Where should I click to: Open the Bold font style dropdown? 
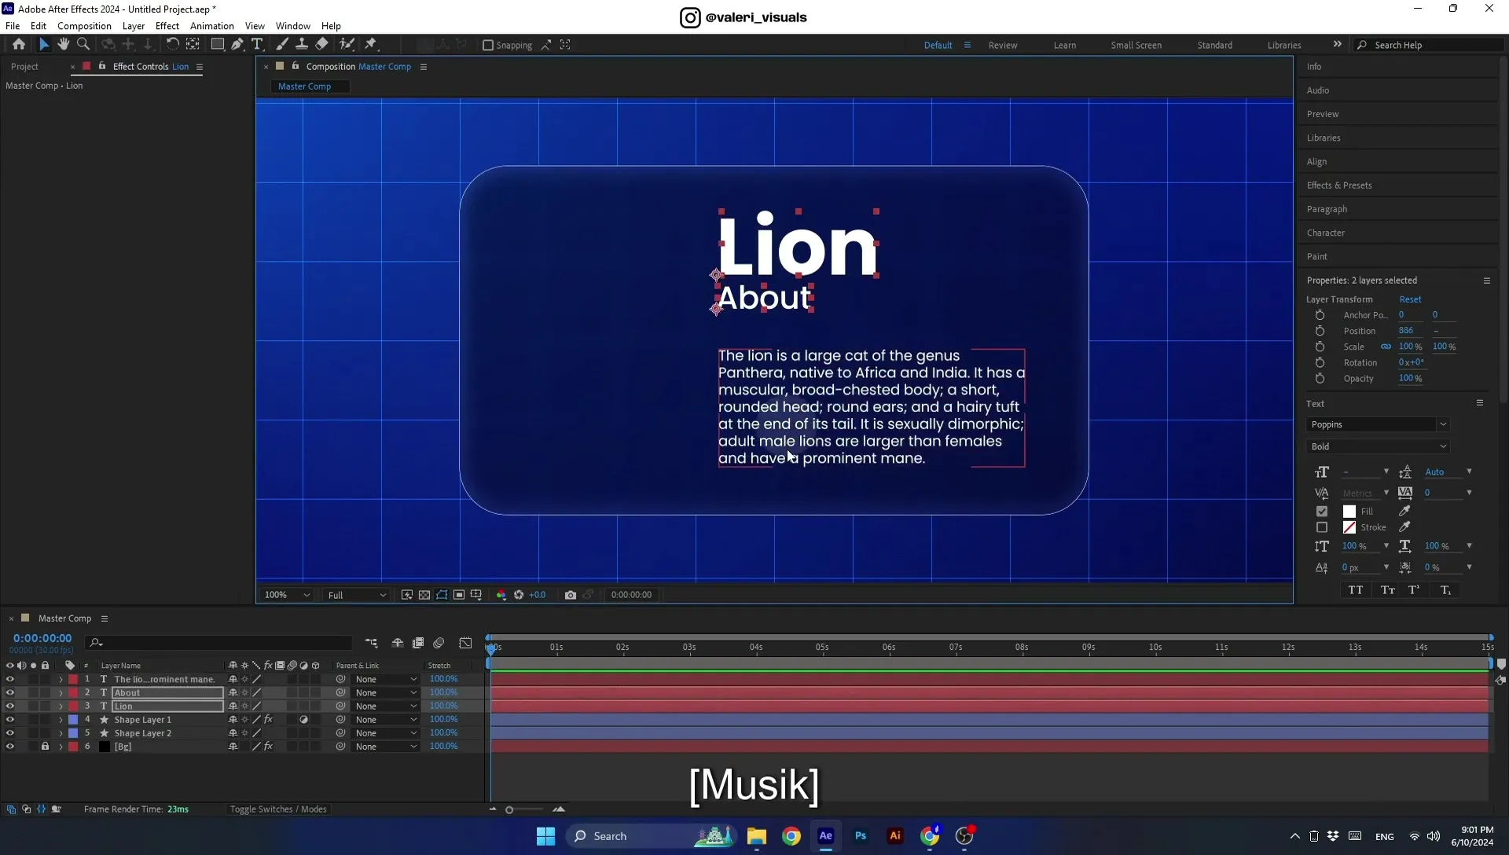[1377, 446]
